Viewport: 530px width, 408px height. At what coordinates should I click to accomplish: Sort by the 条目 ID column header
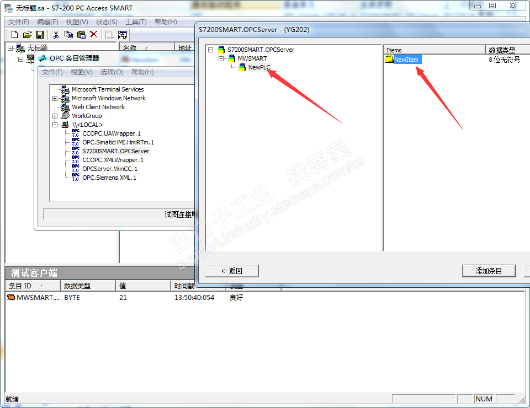point(33,286)
